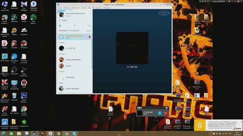Open the Skype menu
The image size is (243, 136).
60,8
